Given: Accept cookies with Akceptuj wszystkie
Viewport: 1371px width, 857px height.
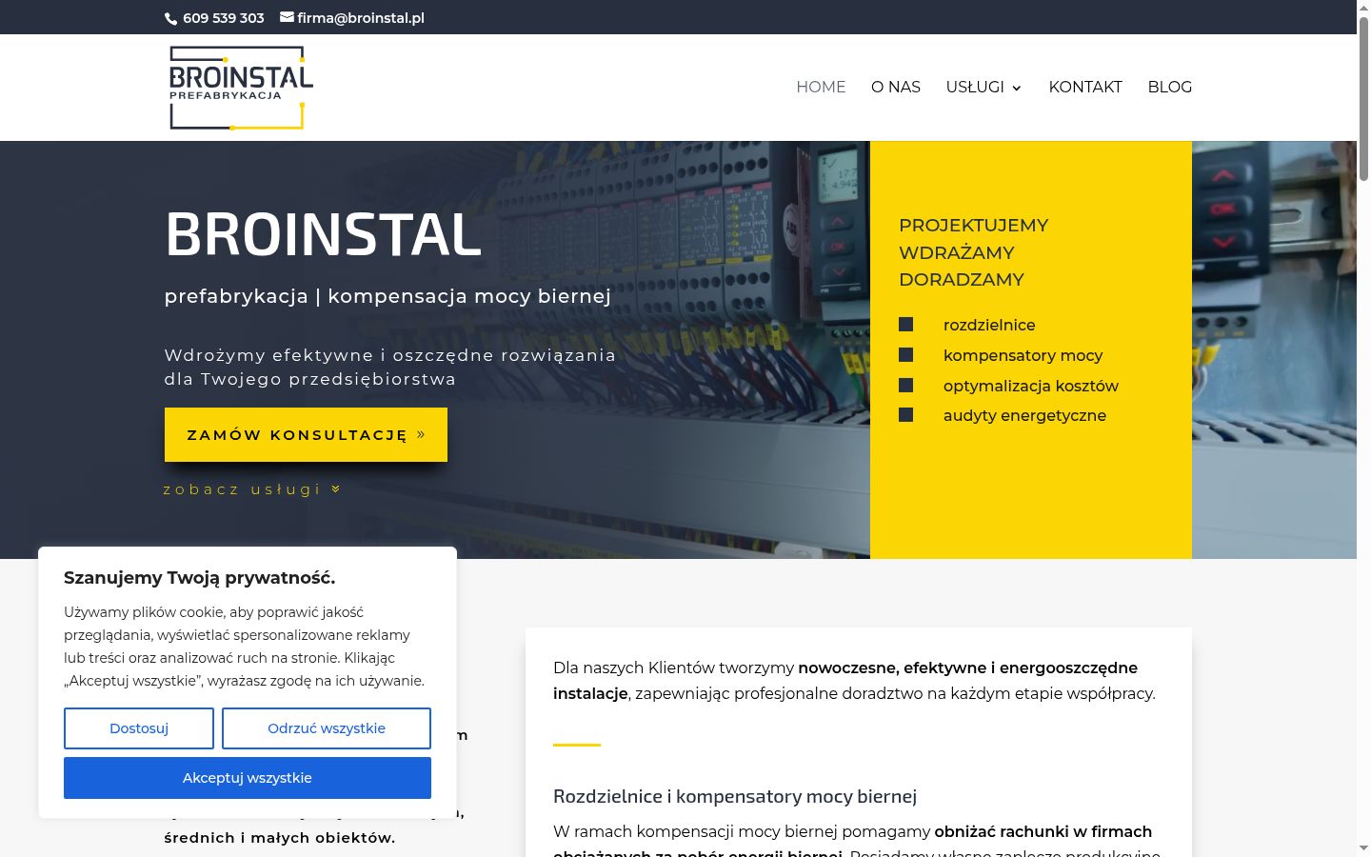Looking at the screenshot, I should pos(248,778).
